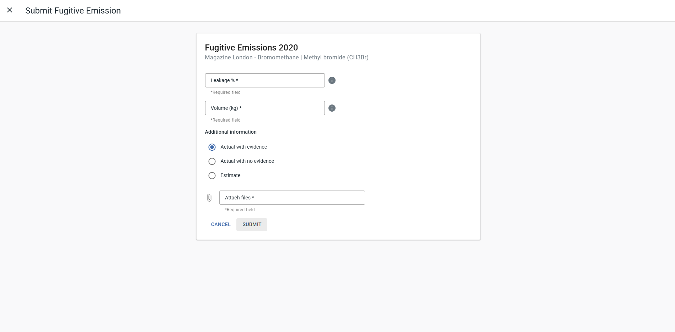
Task: Open info tooltip beside Volume (kg) field
Action: tap(332, 108)
